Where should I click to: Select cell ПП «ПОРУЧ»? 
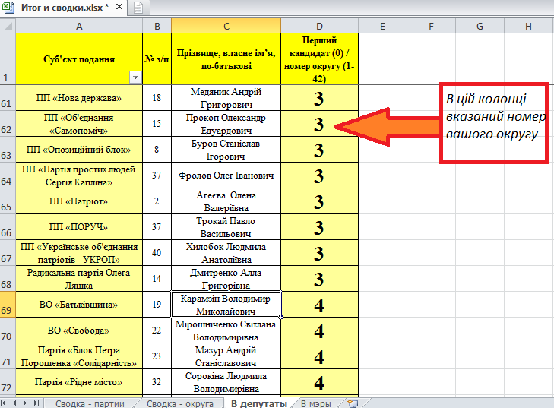[x=79, y=226]
